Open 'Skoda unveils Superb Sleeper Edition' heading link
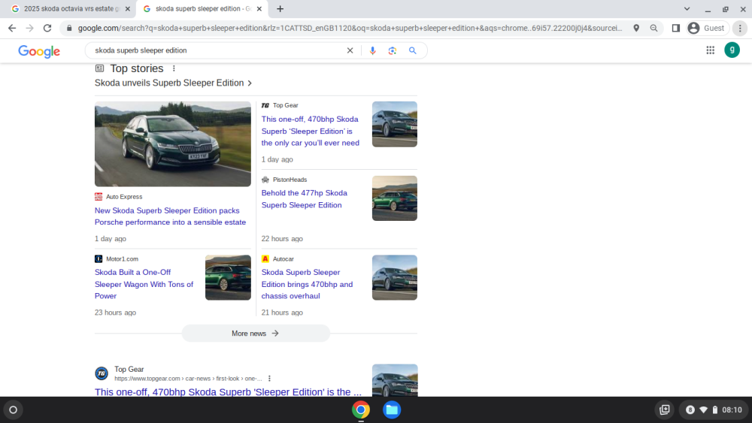The image size is (752, 423). pos(168,83)
